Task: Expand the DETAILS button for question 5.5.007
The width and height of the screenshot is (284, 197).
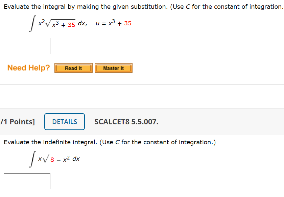Action: pyautogui.click(x=65, y=122)
